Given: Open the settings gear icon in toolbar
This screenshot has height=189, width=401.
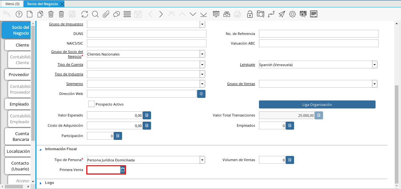Looking at the screenshot, I should click(x=292, y=14).
